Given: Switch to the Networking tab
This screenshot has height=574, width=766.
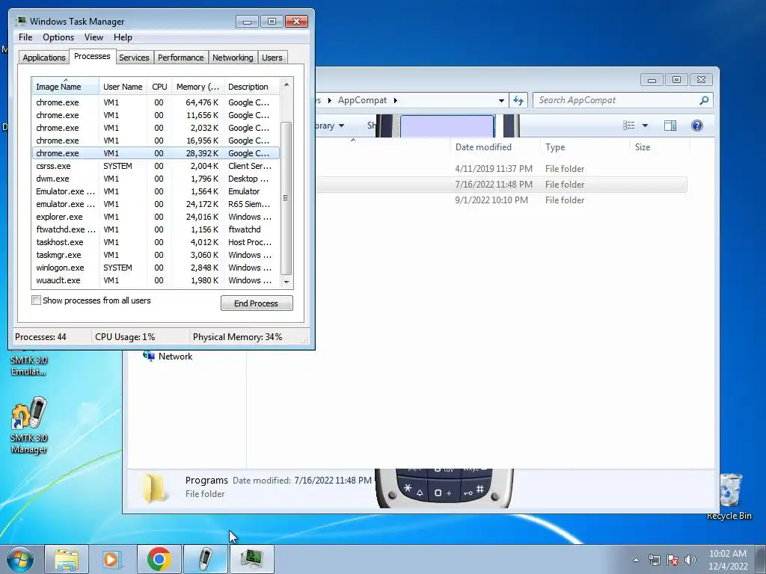Looking at the screenshot, I should click(x=233, y=58).
